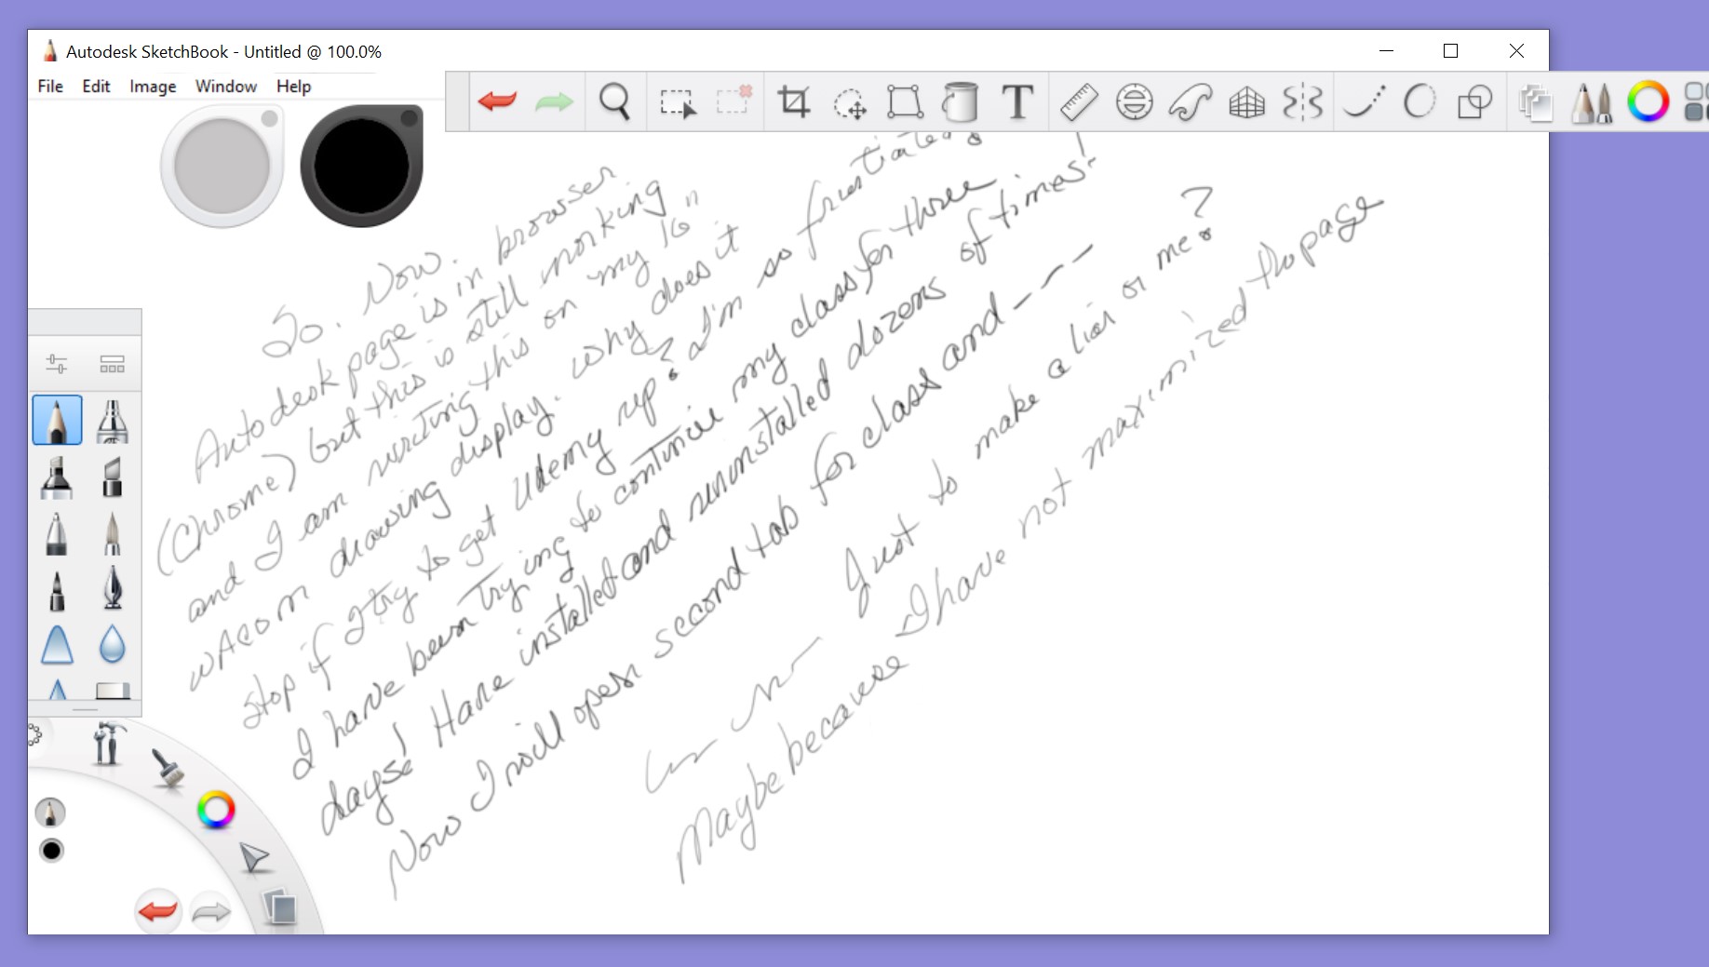Image resolution: width=1709 pixels, height=967 pixels.
Task: Activate the Quick Transform lasso tool
Action: pos(849,102)
